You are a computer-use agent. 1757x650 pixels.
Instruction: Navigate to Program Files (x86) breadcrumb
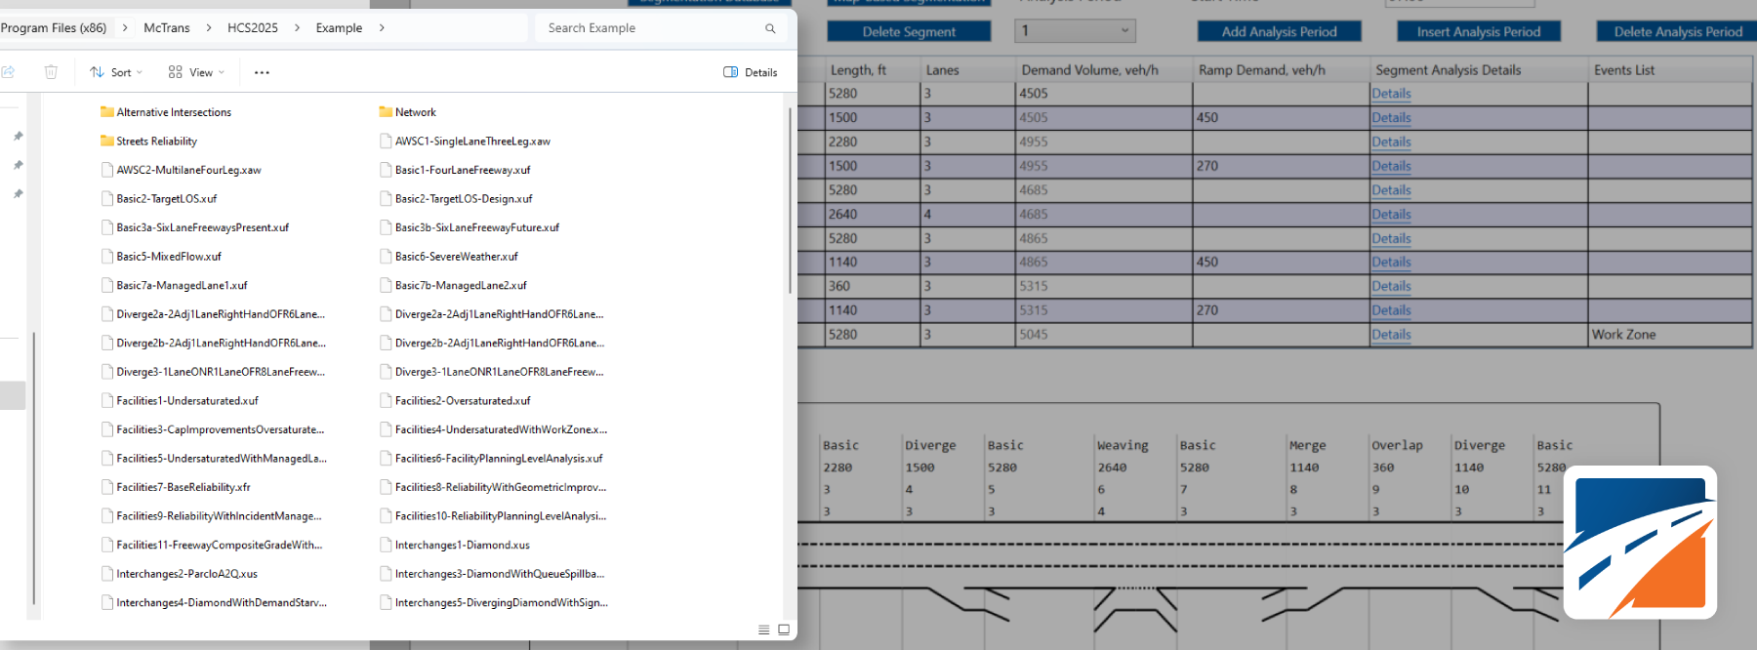tap(54, 28)
